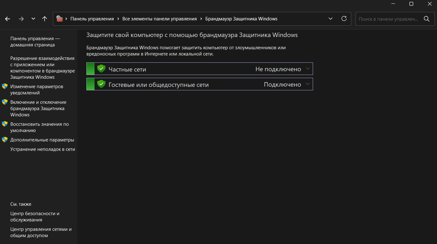The width and height of the screenshot is (437, 244).
Task: Open Устранение неполадок в сети link
Action: click(x=43, y=149)
